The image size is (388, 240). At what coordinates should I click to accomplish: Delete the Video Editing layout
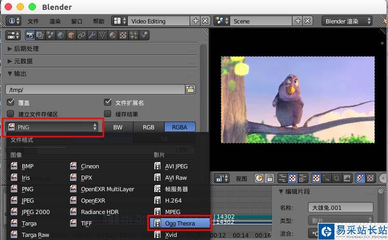[x=205, y=21]
